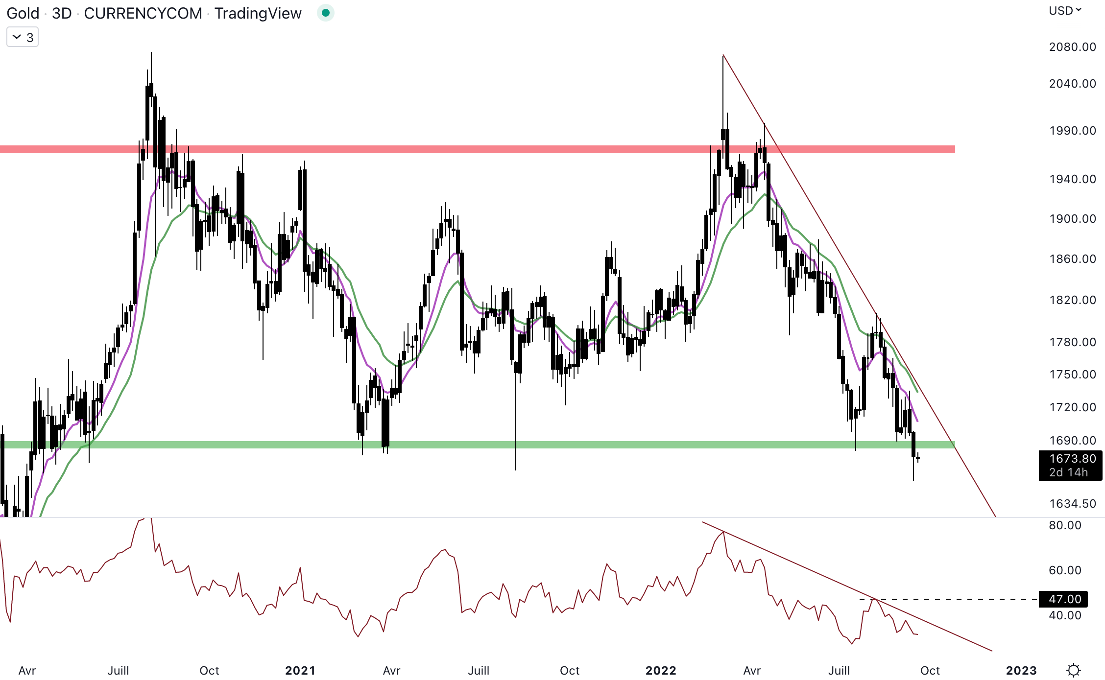
Task: Click the 3D interval label in title
Action: click(62, 13)
